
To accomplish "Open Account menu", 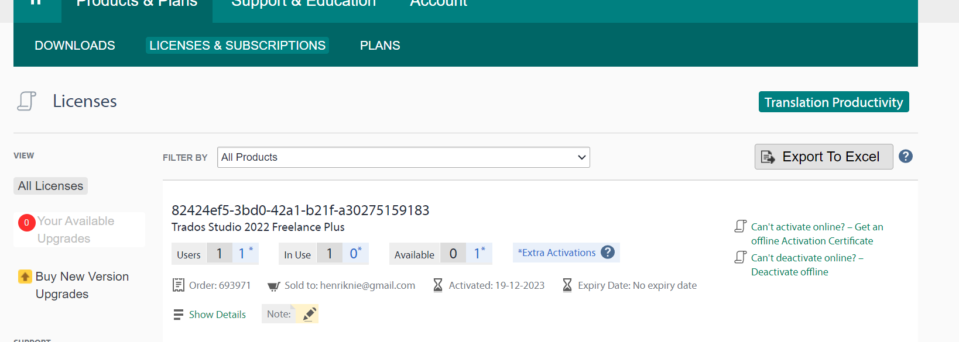I will tap(439, 4).
